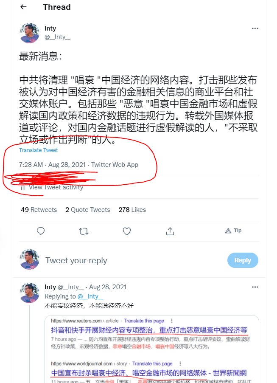Viewport: 277px width, 383px height.
Task: Open View Tweet activity bar chart
Action: 52,187
